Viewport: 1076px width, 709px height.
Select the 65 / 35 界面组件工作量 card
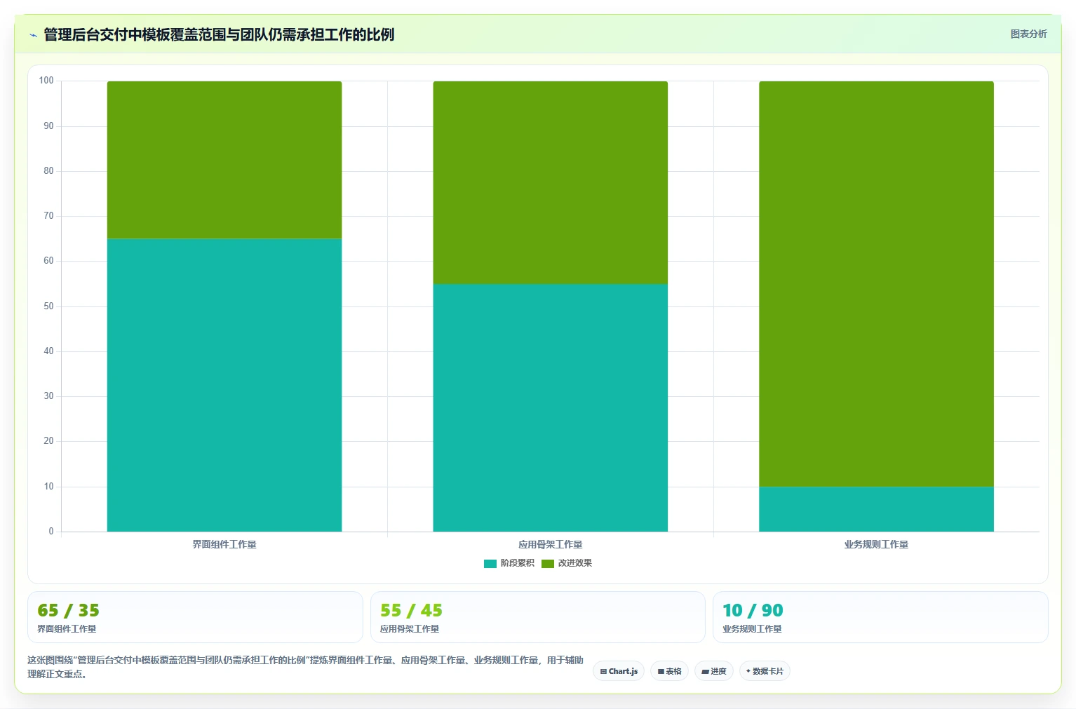(x=195, y=617)
